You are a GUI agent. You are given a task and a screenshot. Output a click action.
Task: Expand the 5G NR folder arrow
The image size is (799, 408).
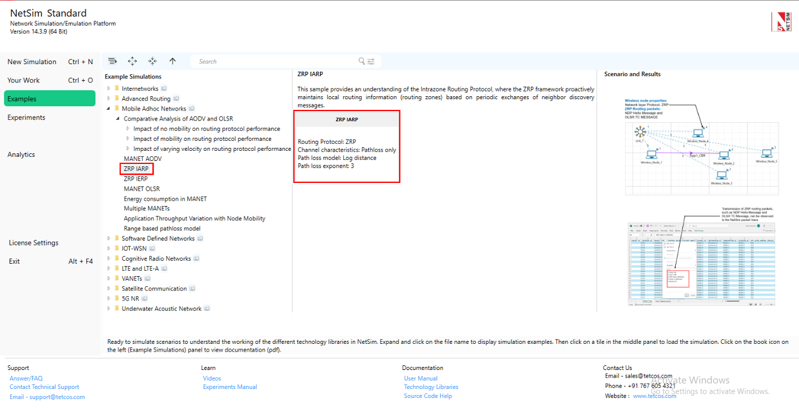[109, 299]
